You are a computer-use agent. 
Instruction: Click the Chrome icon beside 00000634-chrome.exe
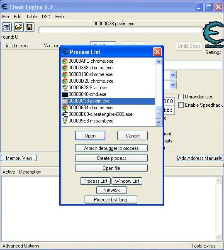tap(65, 108)
